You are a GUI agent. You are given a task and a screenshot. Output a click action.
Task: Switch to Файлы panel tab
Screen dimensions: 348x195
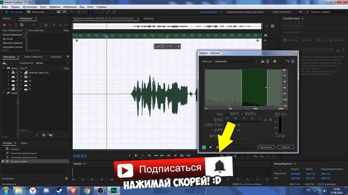coord(7,18)
